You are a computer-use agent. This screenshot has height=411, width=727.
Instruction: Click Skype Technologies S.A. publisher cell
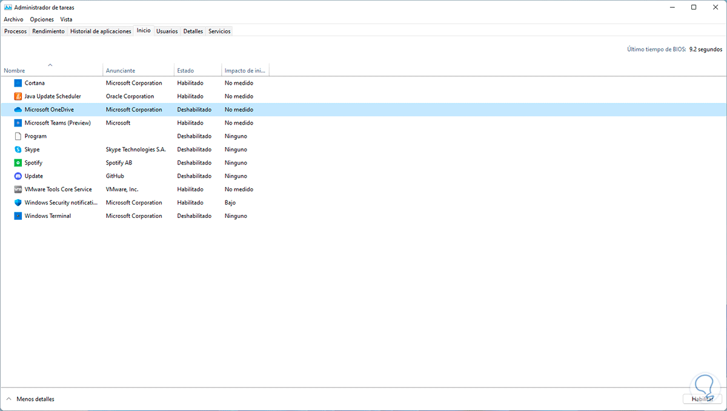coord(136,150)
